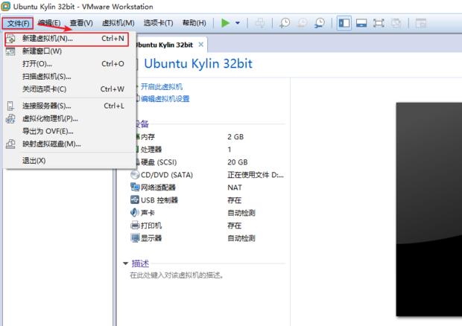Click the CD/DVD (SATA) device icon
This screenshot has width=462, height=326.
135,175
